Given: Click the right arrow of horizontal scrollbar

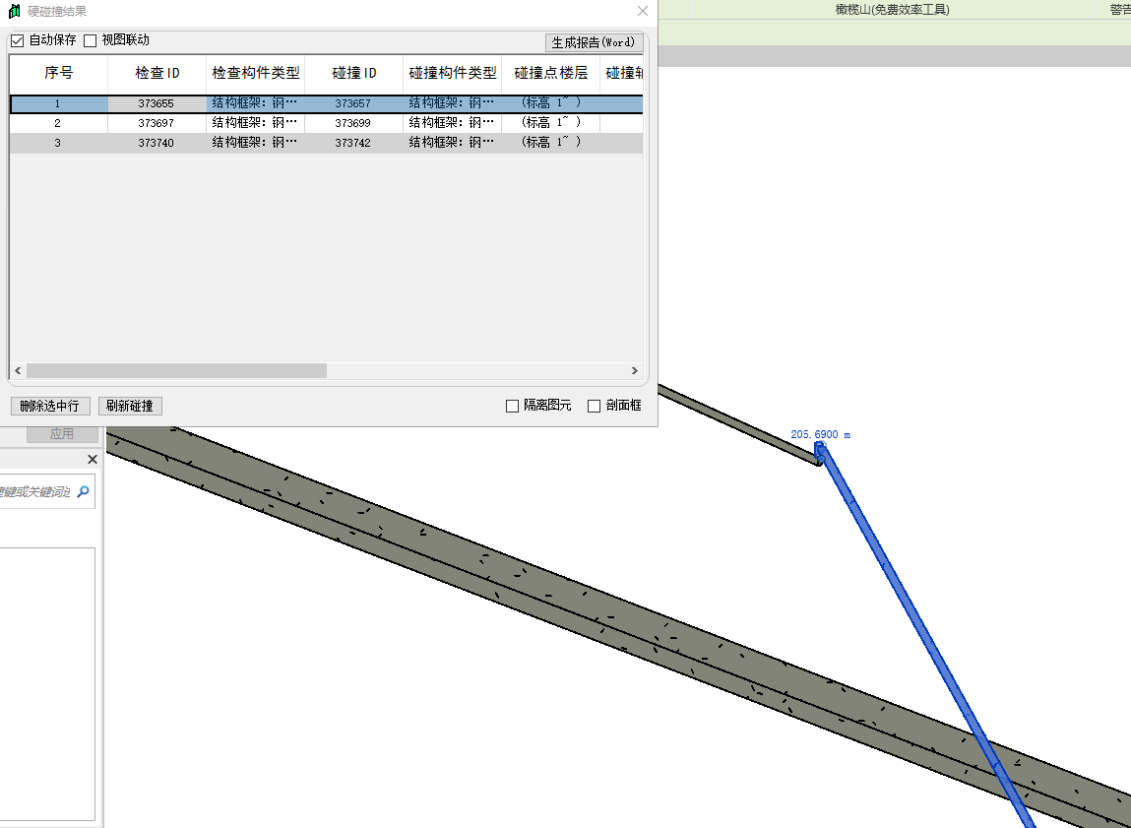Looking at the screenshot, I should tap(635, 371).
